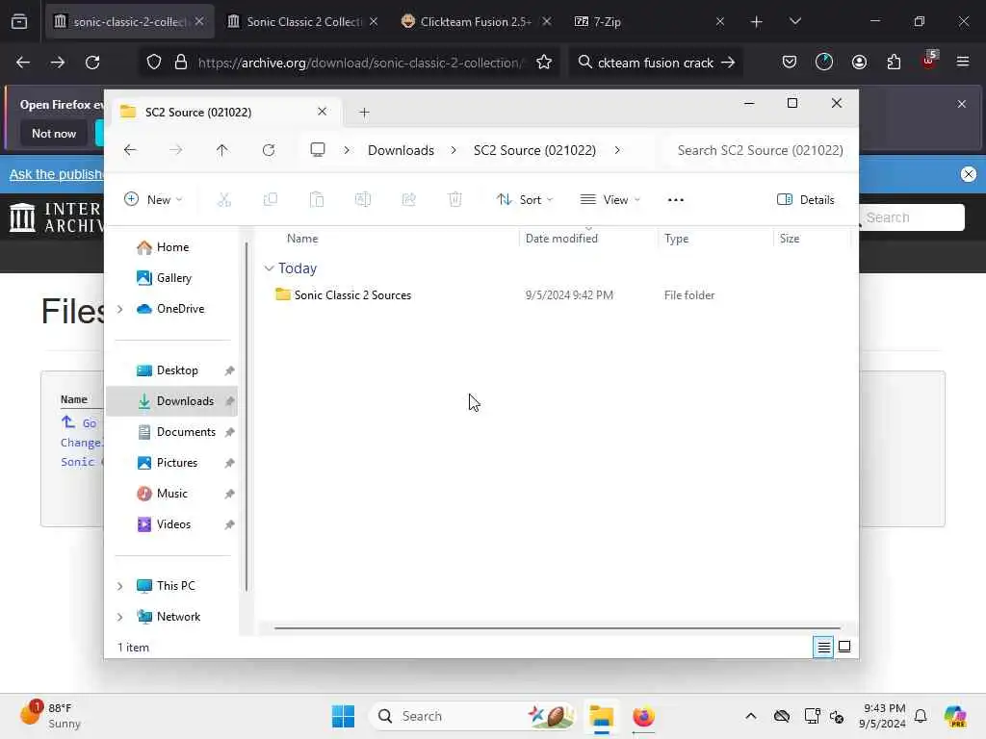Open Windows Start menu
This screenshot has height=739, width=986.
pos(343,716)
